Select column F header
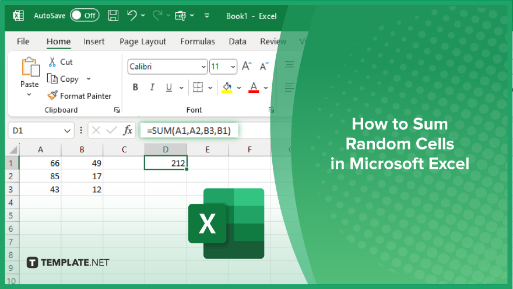The width and height of the screenshot is (513, 289). 250,149
